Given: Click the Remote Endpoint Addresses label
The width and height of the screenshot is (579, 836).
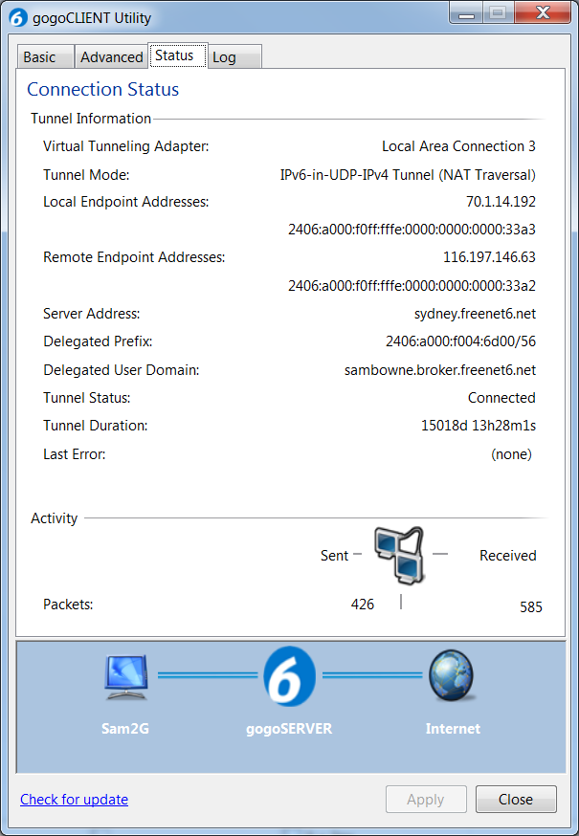Looking at the screenshot, I should pos(134,257).
